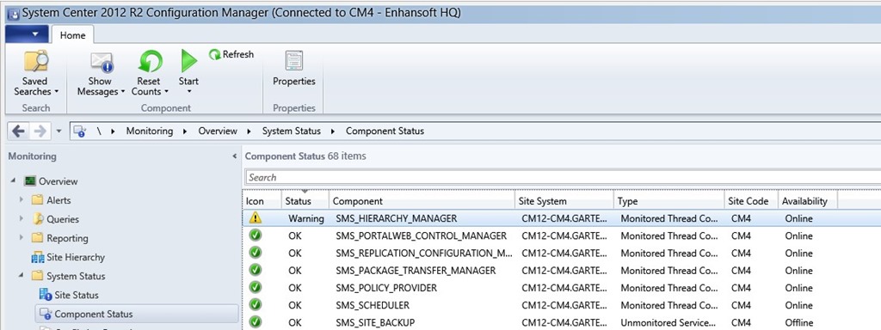The width and height of the screenshot is (881, 330).
Task: Expand dropdown arrow after Overview breadcrumb
Action: 249,131
